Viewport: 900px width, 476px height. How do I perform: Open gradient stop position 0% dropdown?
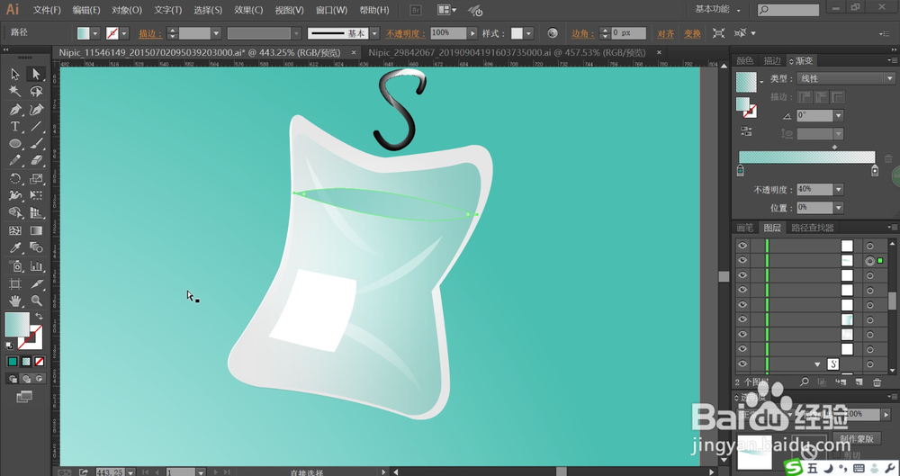pos(839,207)
